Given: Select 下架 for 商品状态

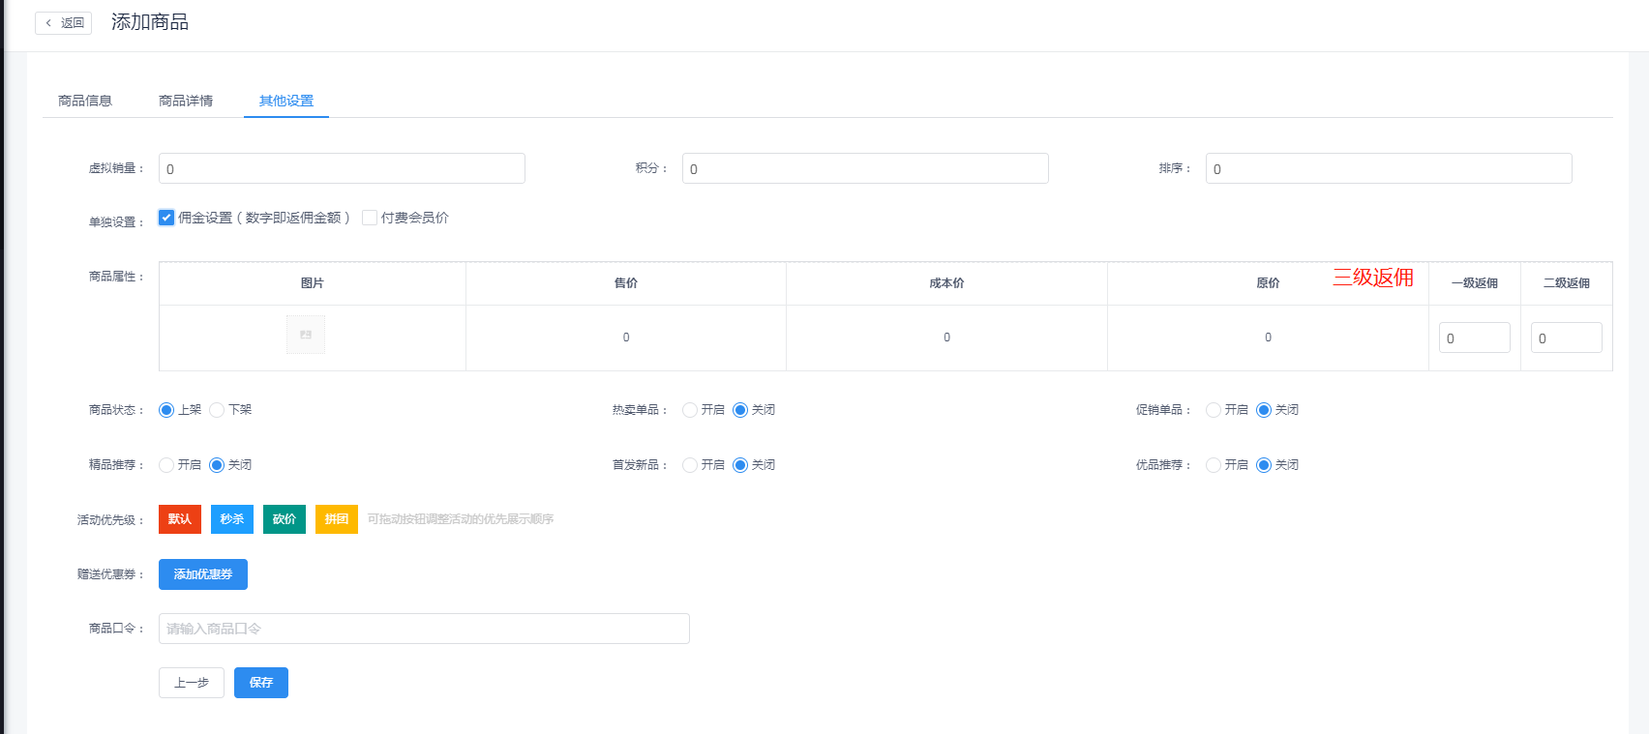Looking at the screenshot, I should 217,410.
